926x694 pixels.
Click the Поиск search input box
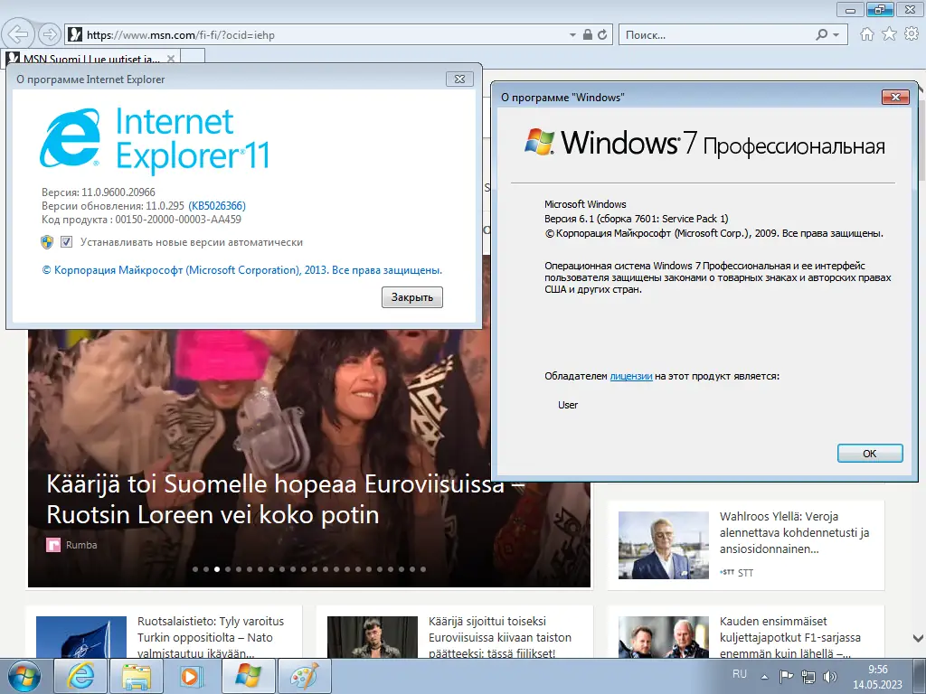click(x=716, y=35)
